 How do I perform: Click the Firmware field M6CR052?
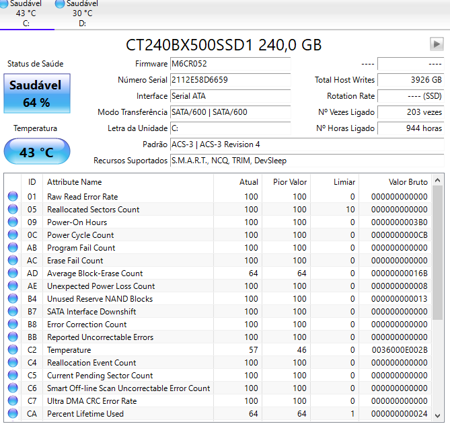click(230, 64)
